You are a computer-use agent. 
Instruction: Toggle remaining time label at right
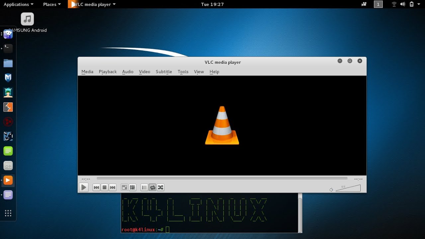[358, 179]
